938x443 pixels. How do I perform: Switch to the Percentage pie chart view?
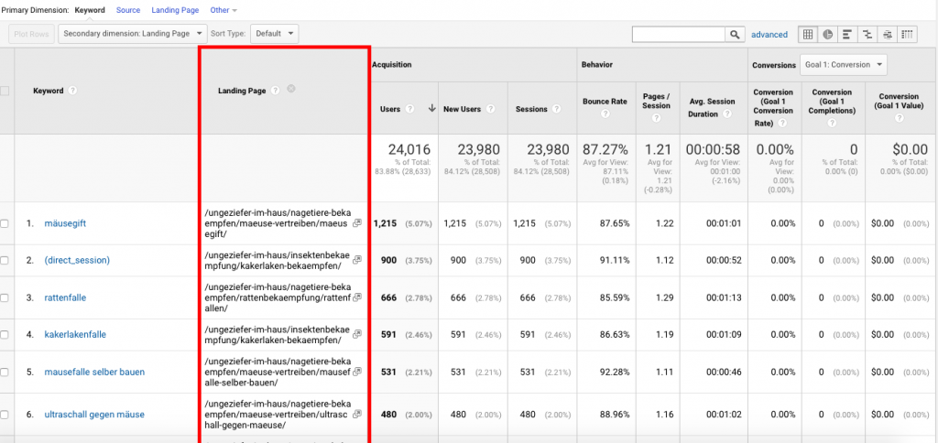pos(828,35)
